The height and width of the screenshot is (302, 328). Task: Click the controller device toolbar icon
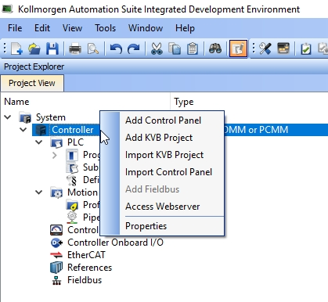pos(283,49)
